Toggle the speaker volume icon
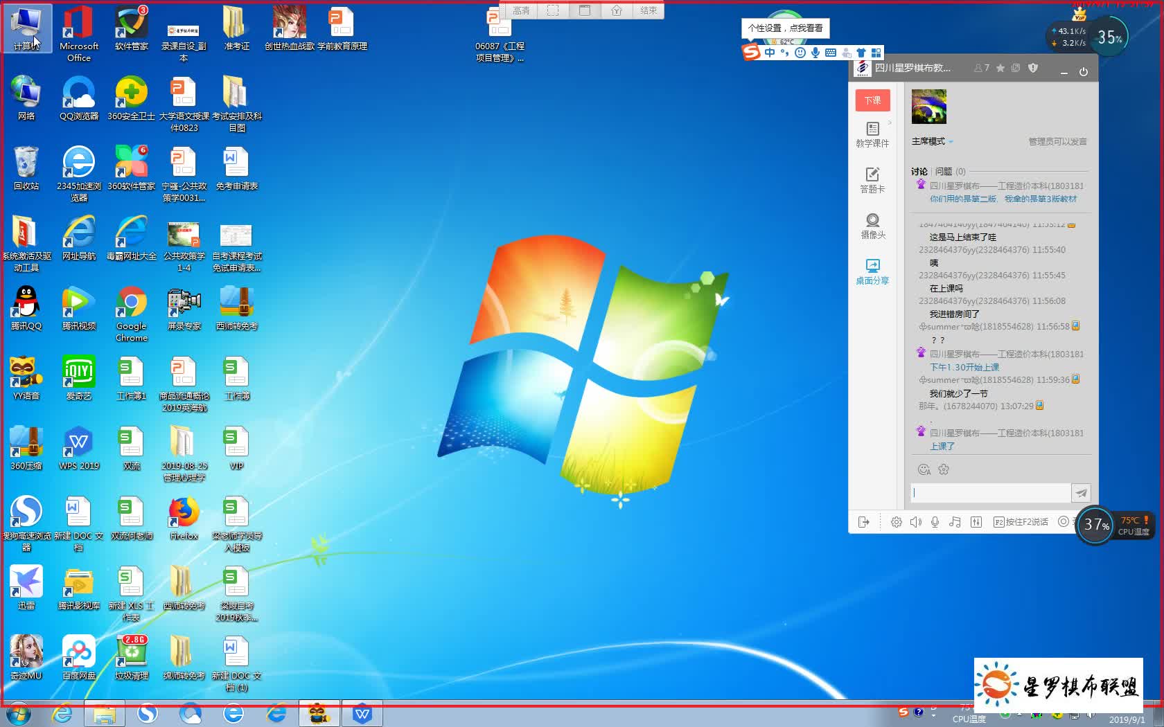Viewport: 1164px width, 727px height. [x=915, y=522]
